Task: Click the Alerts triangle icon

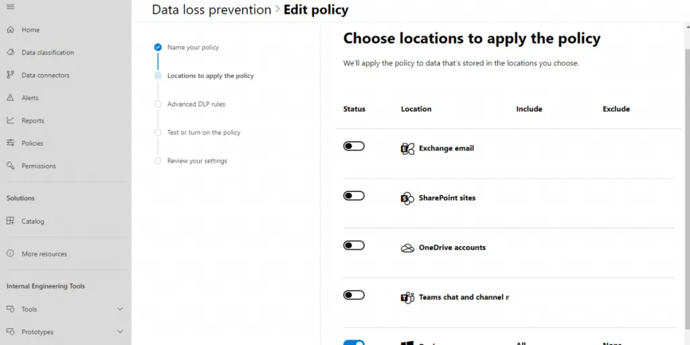Action: click(10, 98)
